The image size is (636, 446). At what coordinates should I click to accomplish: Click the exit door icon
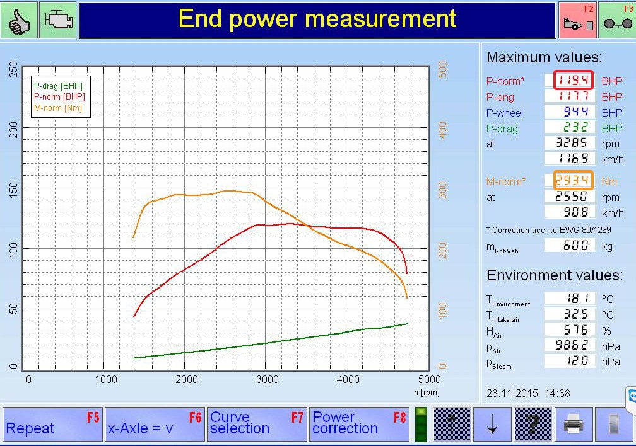pyautogui.click(x=614, y=425)
